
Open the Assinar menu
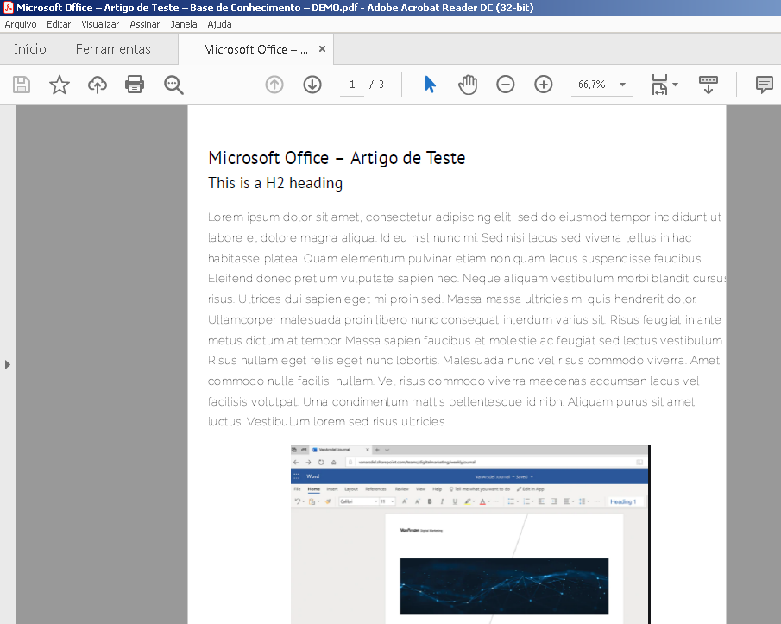point(144,24)
